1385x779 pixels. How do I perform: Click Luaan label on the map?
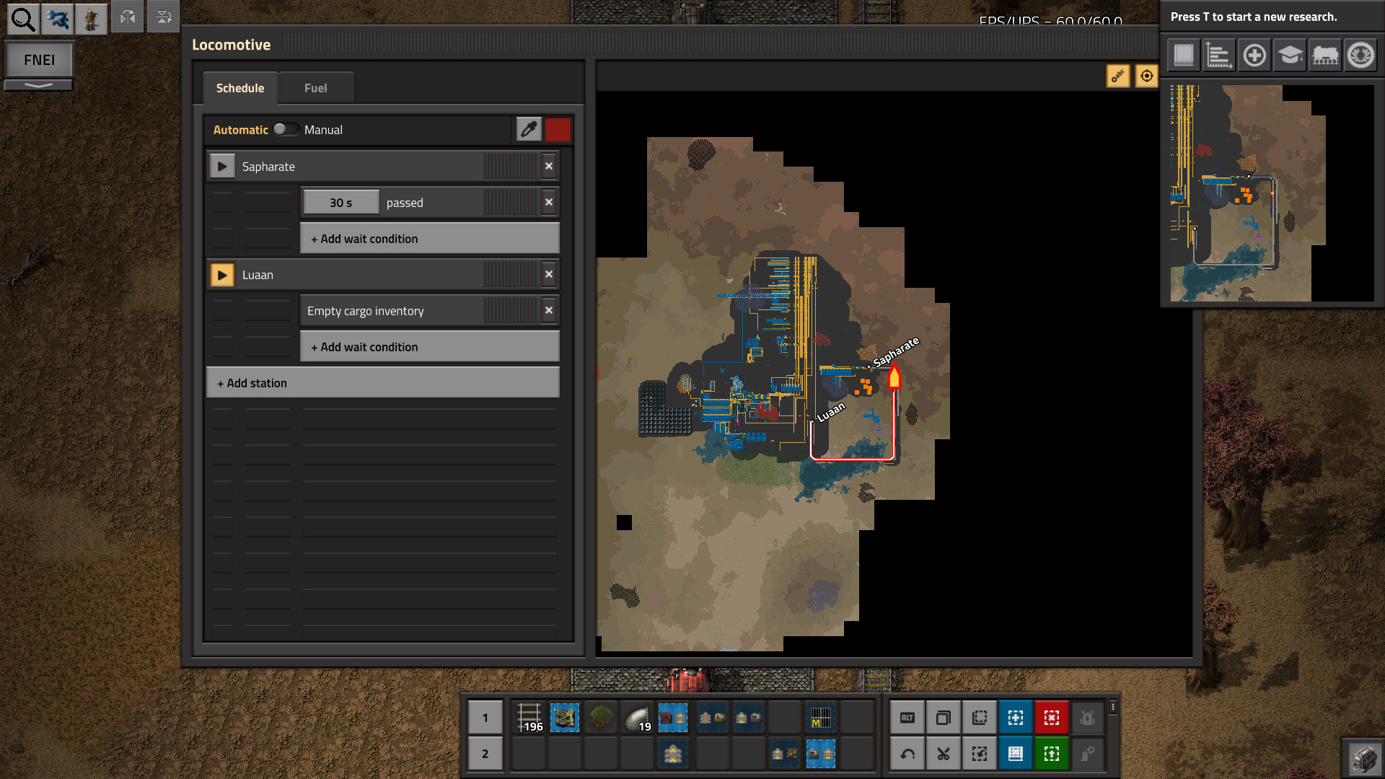(830, 413)
